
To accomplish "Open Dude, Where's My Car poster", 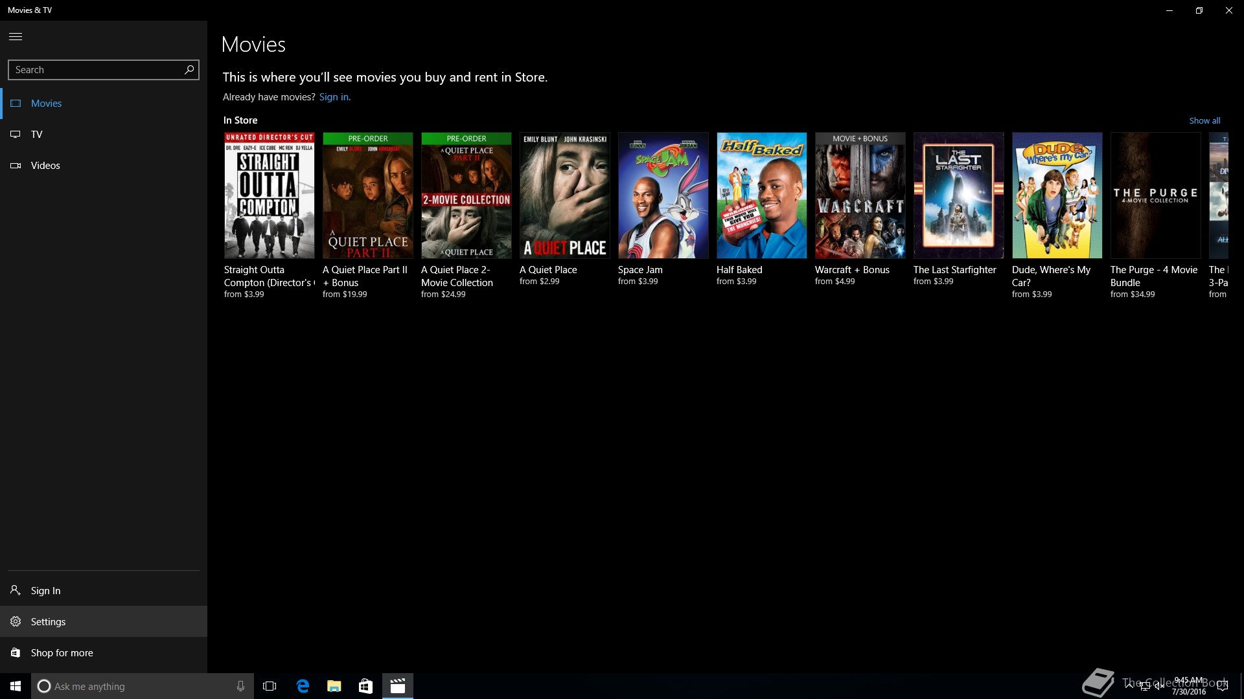I will point(1057,195).
